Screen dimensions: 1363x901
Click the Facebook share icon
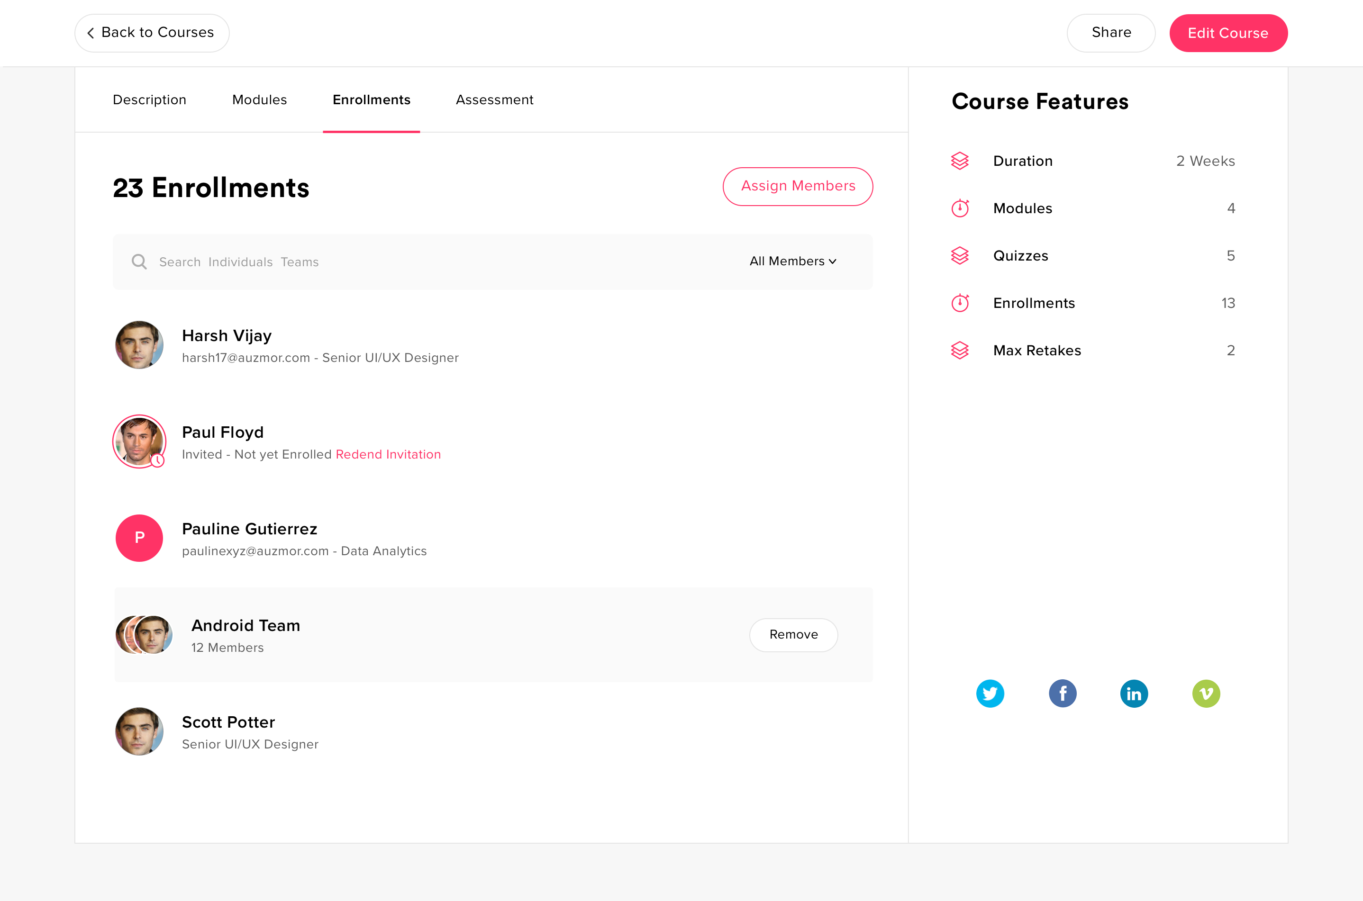click(1063, 694)
